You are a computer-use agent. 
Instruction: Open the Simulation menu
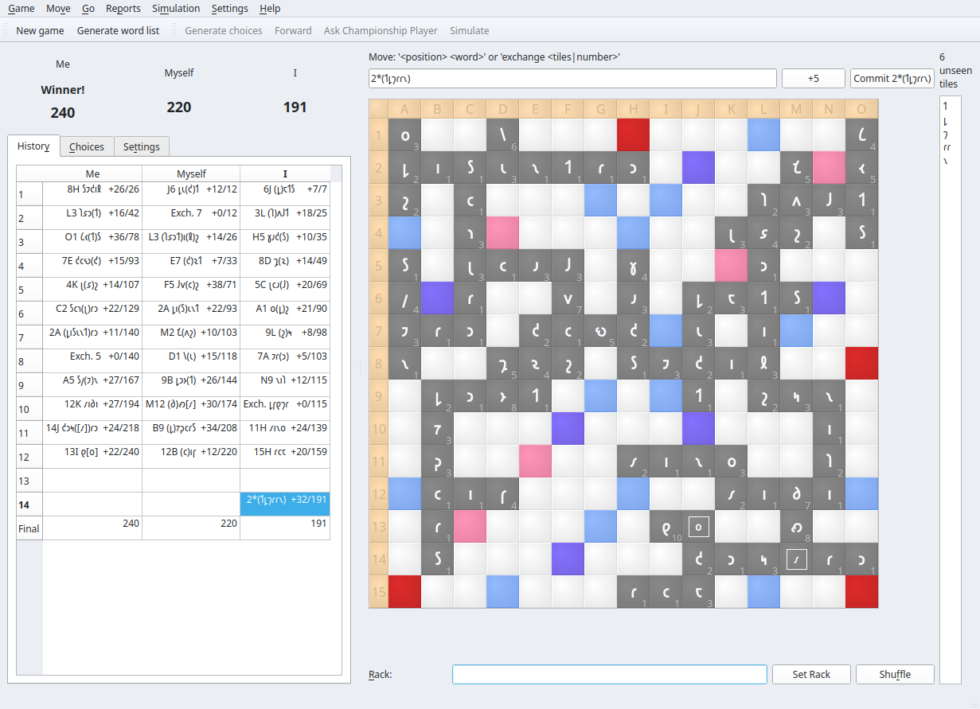[176, 9]
